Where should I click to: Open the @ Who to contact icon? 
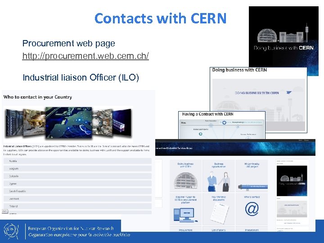tap(252, 209)
